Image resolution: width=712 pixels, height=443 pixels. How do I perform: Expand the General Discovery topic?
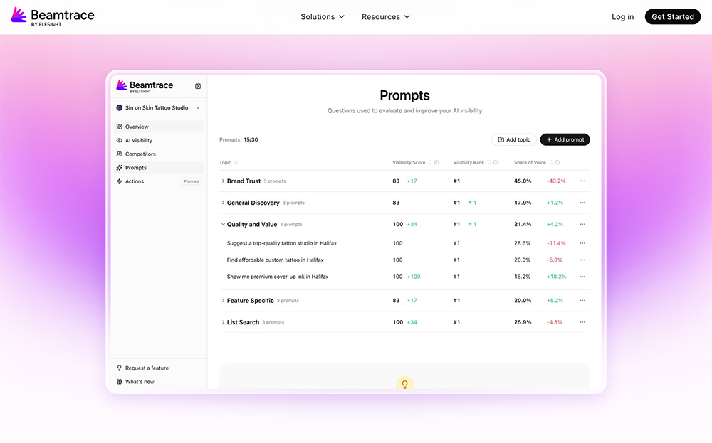point(223,203)
